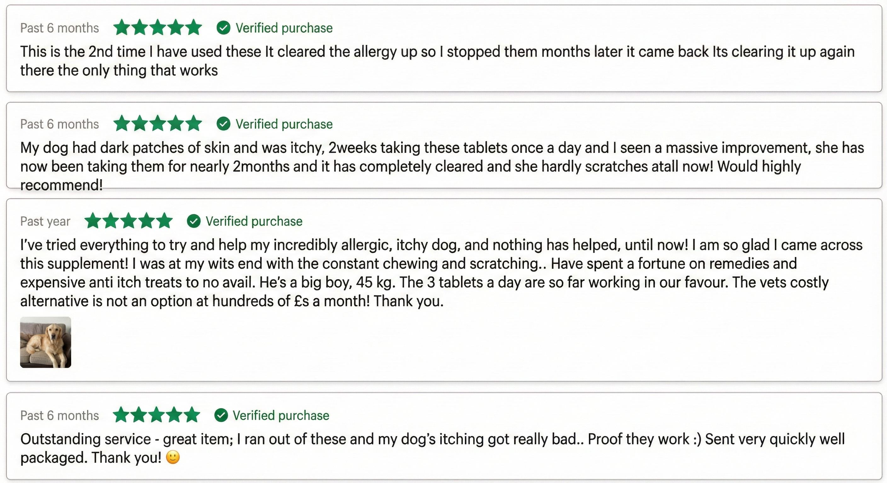This screenshot has width=887, height=483.
Task: Click Verified purchase on the Past year review
Action: pyautogui.click(x=254, y=221)
